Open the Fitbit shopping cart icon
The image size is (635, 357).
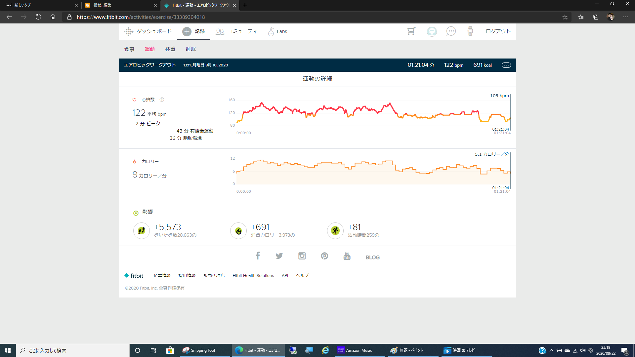pyautogui.click(x=411, y=31)
